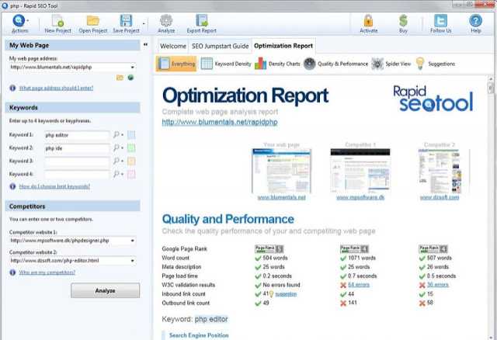Open Keyword 2 search magnifier dropdown
497x340 pixels.
tap(118, 148)
